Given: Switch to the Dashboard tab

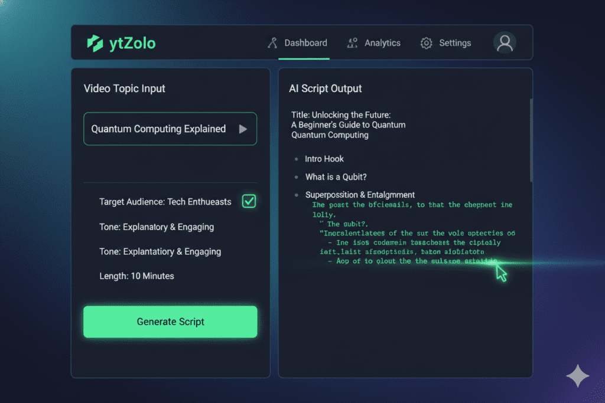Looking at the screenshot, I should [305, 43].
